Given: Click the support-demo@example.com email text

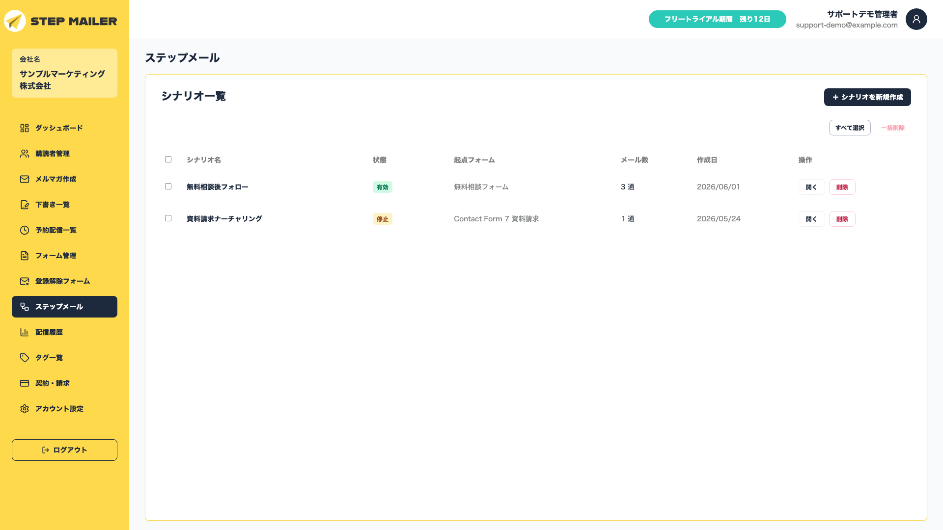Looking at the screenshot, I should click(847, 25).
